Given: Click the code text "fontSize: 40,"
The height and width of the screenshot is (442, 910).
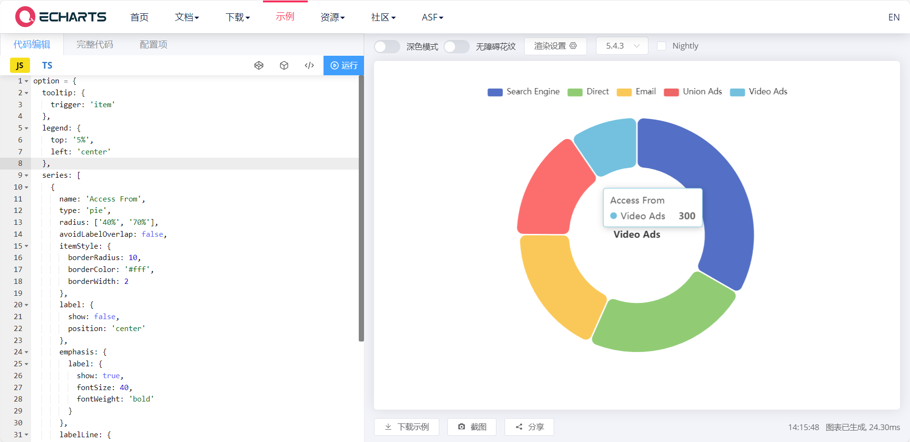Looking at the screenshot, I should click(104, 388).
